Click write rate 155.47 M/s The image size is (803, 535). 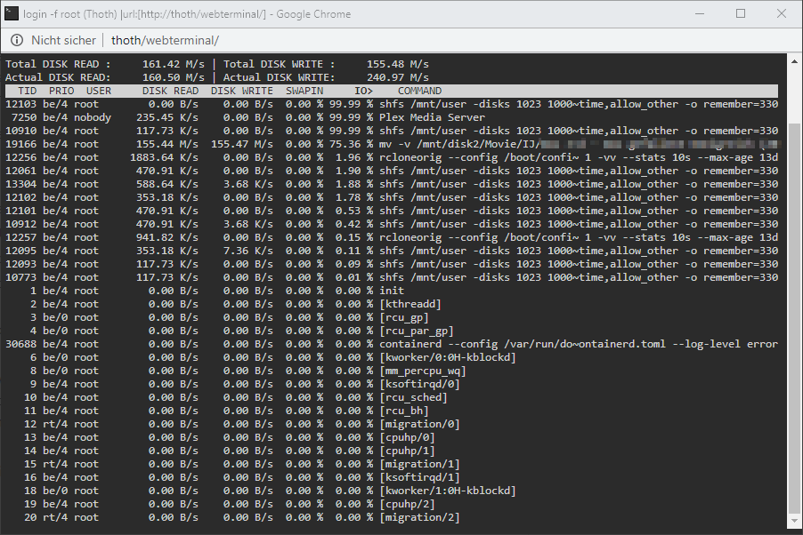coord(242,144)
